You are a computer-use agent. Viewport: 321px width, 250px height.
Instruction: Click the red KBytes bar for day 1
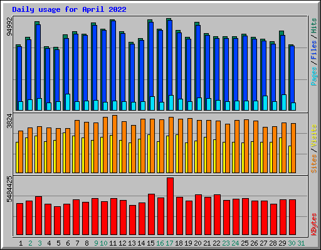click(x=19, y=219)
